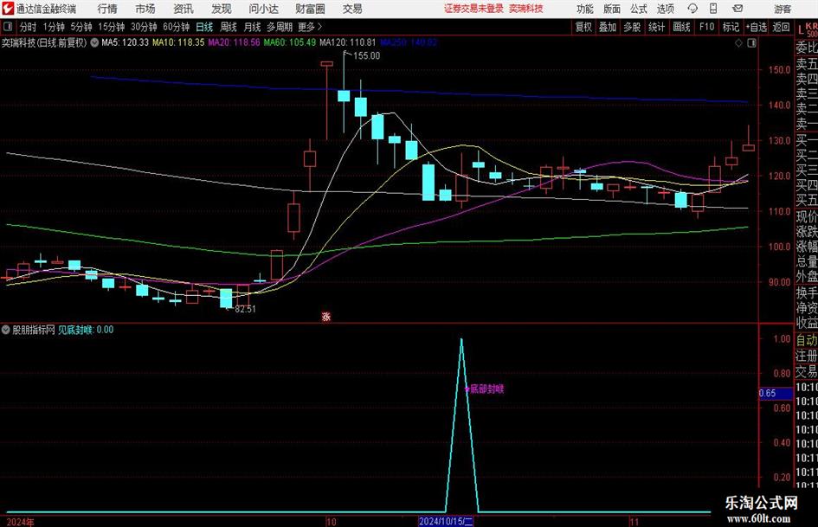Open the 版面 menu
The height and width of the screenshot is (527, 818).
[x=611, y=9]
